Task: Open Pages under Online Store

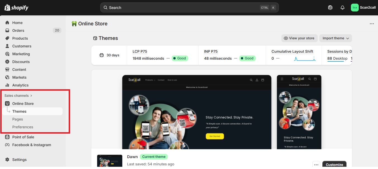Action: (x=18, y=119)
